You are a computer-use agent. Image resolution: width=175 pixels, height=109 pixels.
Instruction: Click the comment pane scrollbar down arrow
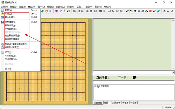pos(173,68)
